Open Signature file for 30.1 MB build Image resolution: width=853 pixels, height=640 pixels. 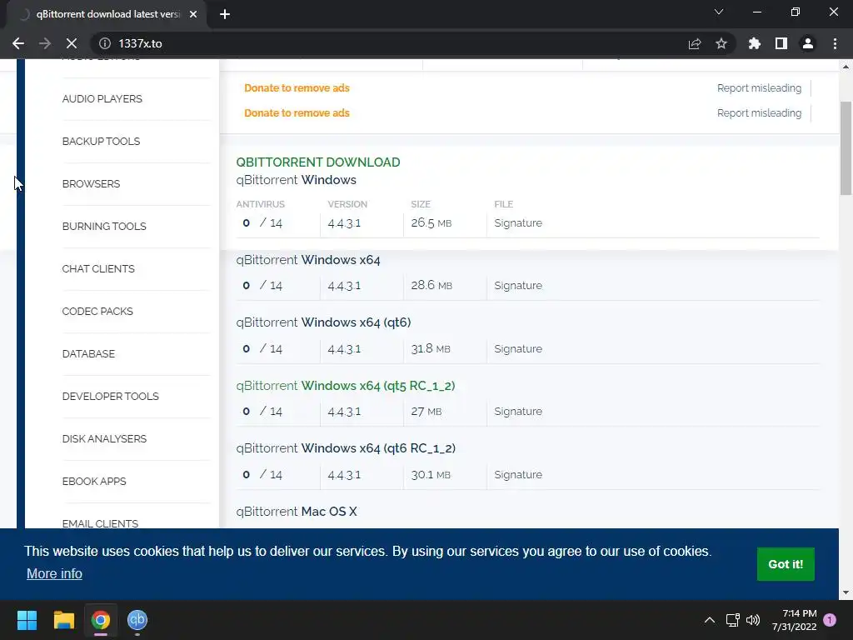click(518, 474)
